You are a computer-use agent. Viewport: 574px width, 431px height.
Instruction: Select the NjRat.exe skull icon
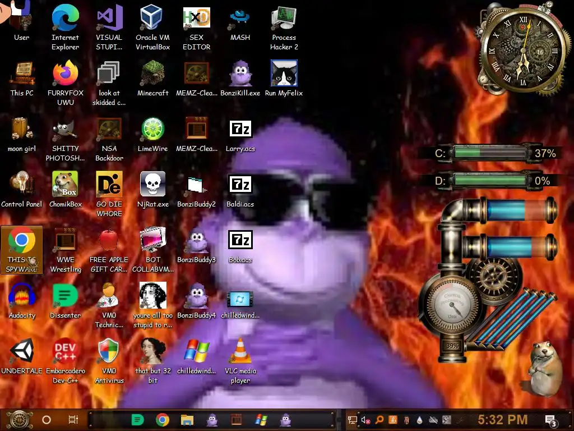[x=152, y=190]
